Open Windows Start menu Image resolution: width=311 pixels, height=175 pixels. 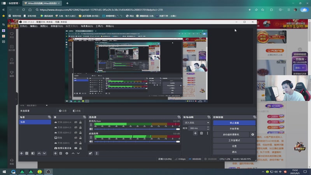coord(4,172)
